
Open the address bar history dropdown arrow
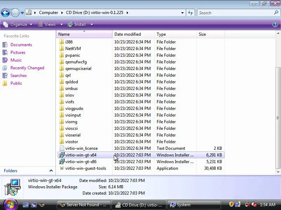[182, 13]
